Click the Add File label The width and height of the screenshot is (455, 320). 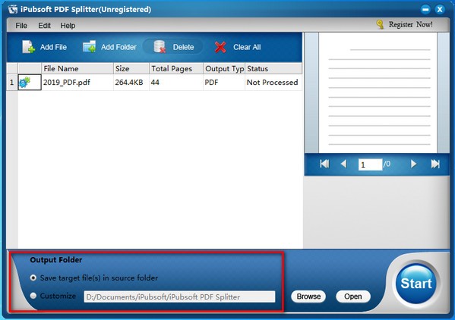coord(53,47)
